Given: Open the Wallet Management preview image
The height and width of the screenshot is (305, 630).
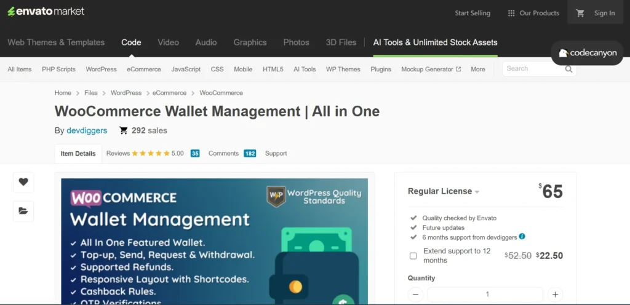Looking at the screenshot, I should coord(214,241).
